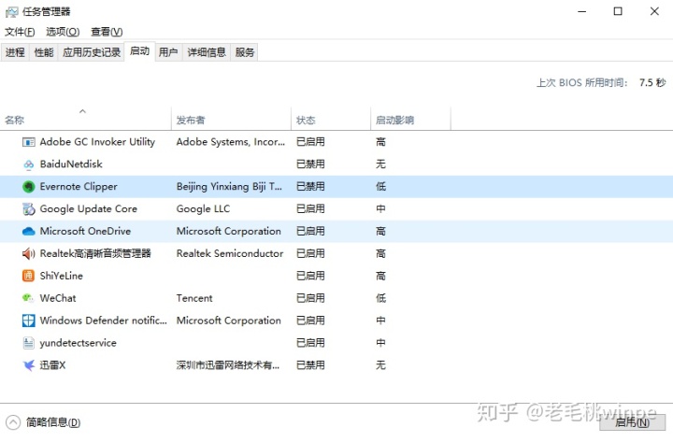Viewport: 673px width, 442px height.
Task: Click 已禁用 status in Evernote Clipper row
Action: pyautogui.click(x=310, y=187)
